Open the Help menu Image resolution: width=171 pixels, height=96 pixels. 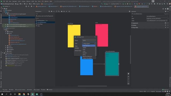coord(51,1)
